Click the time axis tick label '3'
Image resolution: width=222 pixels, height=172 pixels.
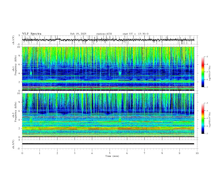click(75, 153)
